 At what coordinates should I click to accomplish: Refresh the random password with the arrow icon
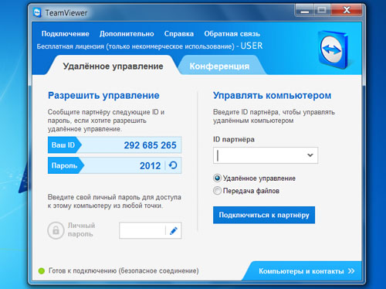173,165
